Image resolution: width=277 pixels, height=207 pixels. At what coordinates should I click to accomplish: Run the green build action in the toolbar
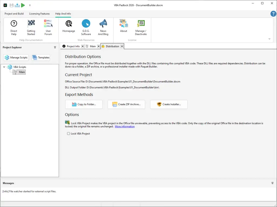(23, 5)
